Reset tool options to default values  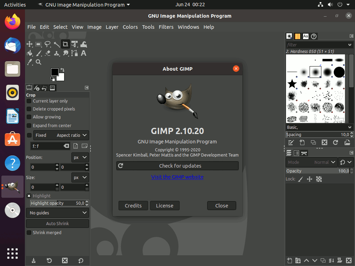(x=80, y=260)
